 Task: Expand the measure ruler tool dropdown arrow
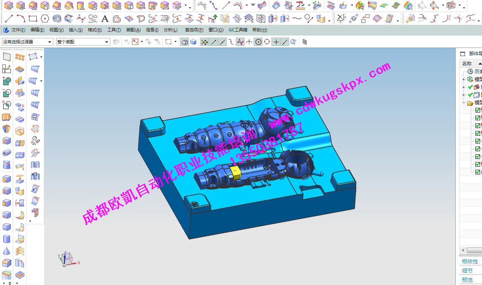(x=309, y=5)
